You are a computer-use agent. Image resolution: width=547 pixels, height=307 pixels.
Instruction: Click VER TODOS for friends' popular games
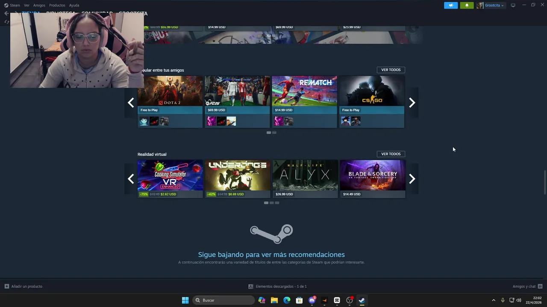(391, 70)
